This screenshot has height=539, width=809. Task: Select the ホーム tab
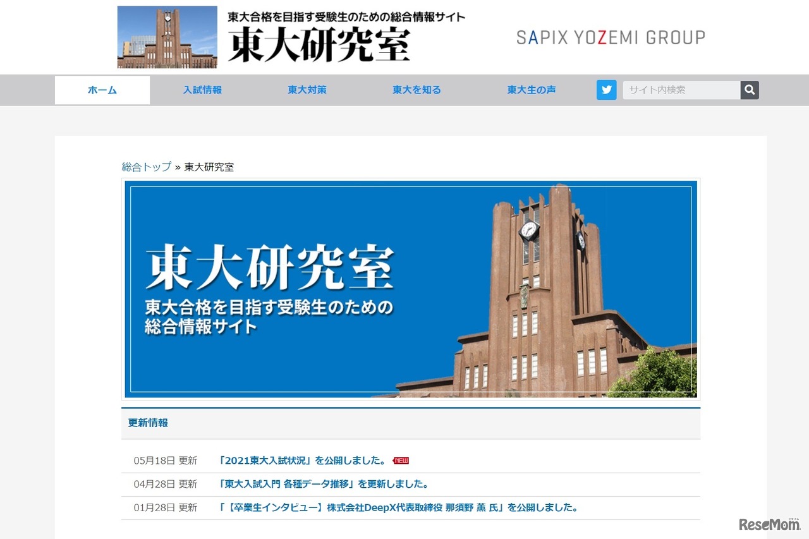click(102, 90)
